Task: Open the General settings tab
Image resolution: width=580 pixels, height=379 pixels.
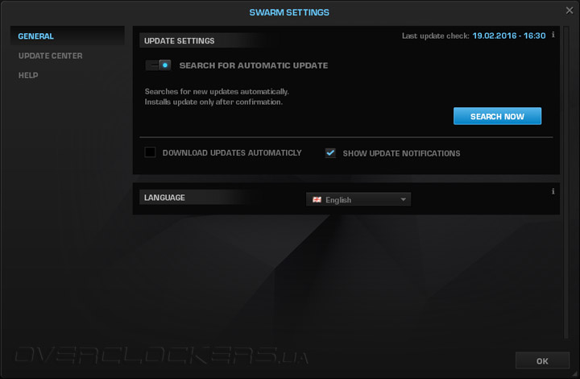Action: coord(67,36)
